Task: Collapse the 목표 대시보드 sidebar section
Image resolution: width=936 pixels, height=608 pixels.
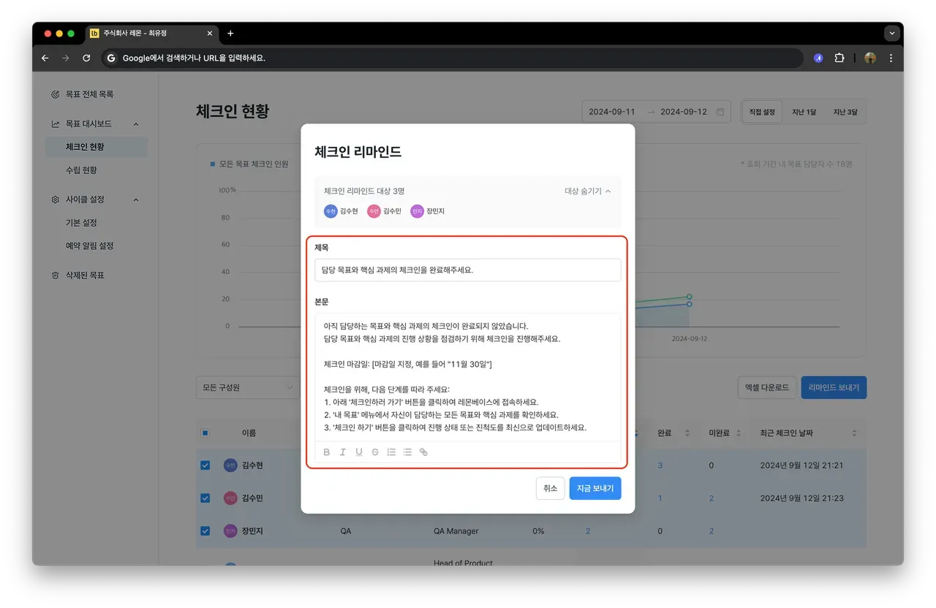Action: pyautogui.click(x=136, y=124)
